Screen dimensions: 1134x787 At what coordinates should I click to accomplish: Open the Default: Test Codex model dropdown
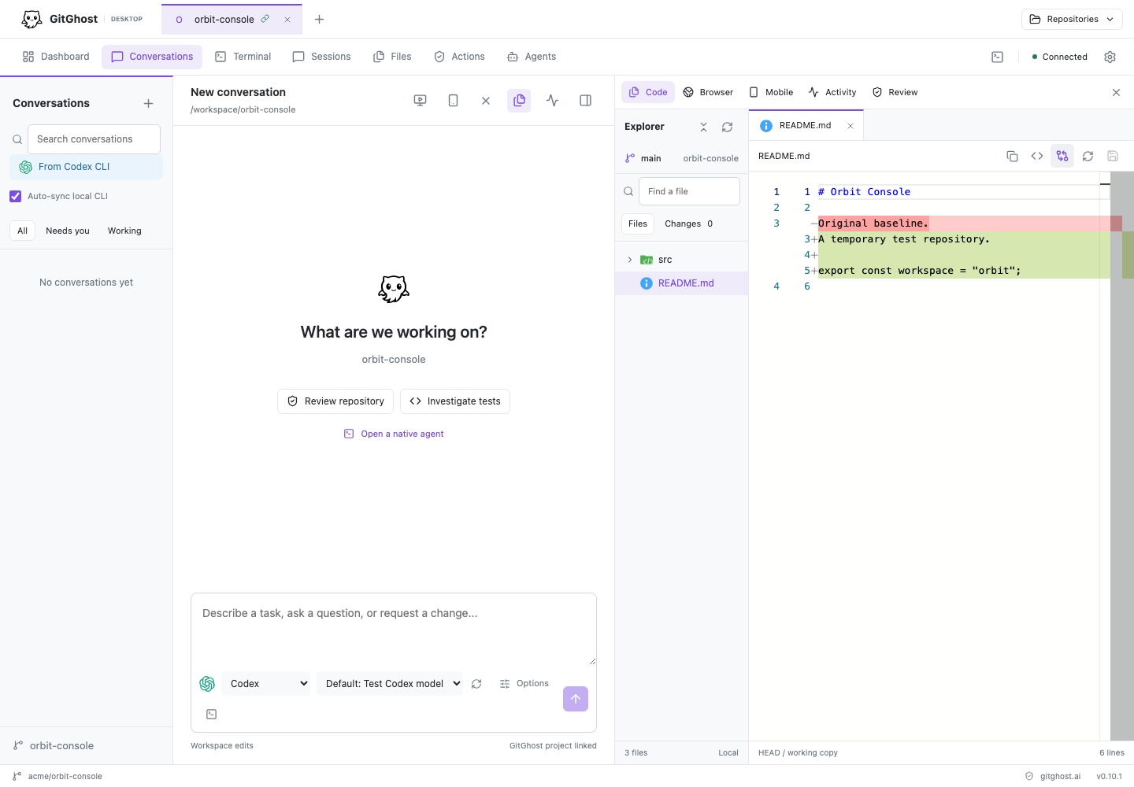[x=390, y=683]
